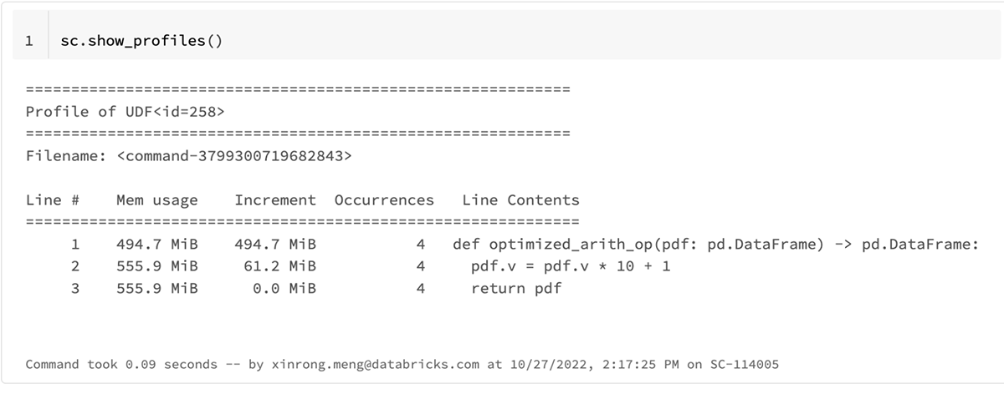Click the 'Line #' column header
Viewport: 1004px width, 399px height.
pyautogui.click(x=53, y=200)
